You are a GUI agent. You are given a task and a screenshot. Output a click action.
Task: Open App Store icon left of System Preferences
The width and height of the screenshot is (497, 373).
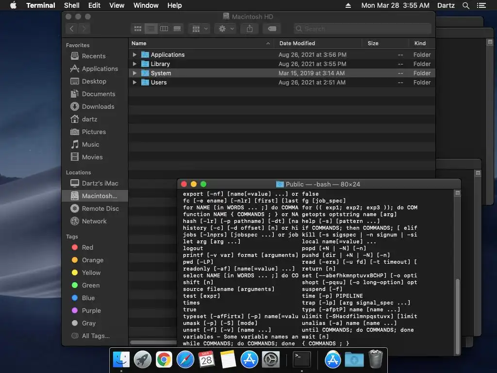coord(249,360)
